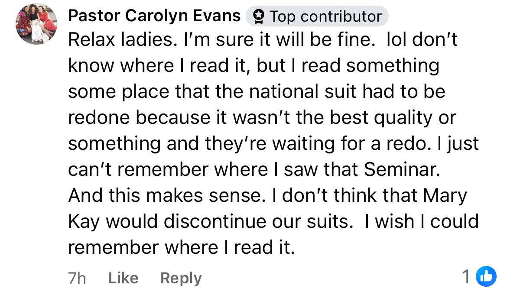This screenshot has width=507, height=295.
Task: Click the word 'Kay' starting a comment line
Action: tap(84, 222)
